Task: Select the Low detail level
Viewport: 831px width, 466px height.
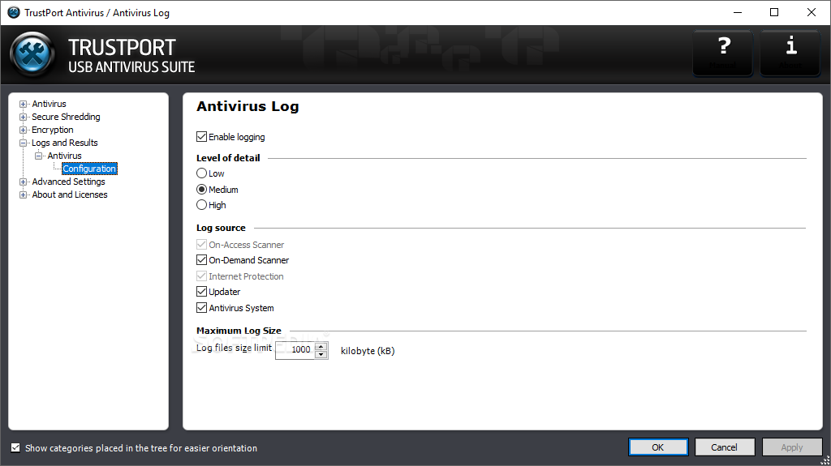Action: tap(201, 173)
